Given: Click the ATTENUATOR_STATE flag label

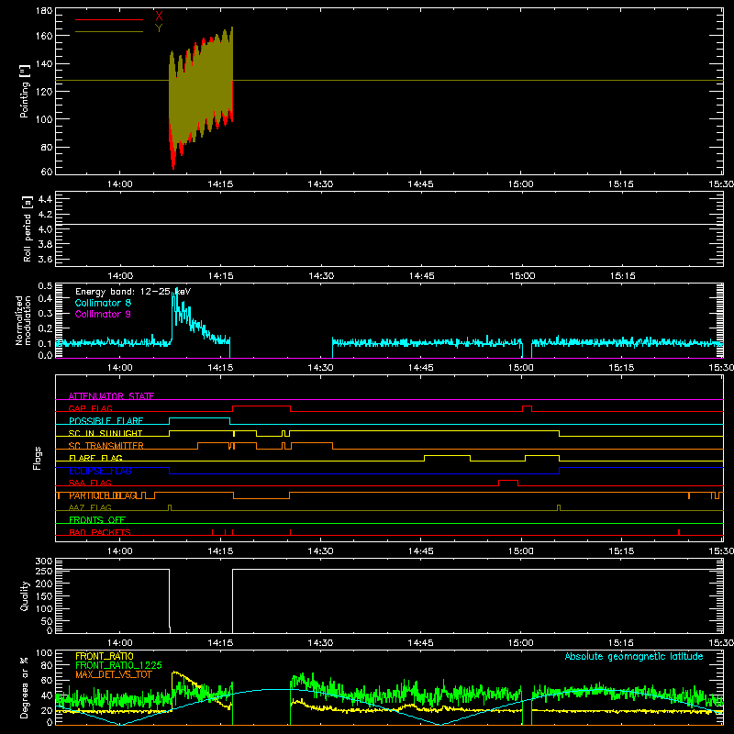Looking at the screenshot, I should pyautogui.click(x=111, y=396).
